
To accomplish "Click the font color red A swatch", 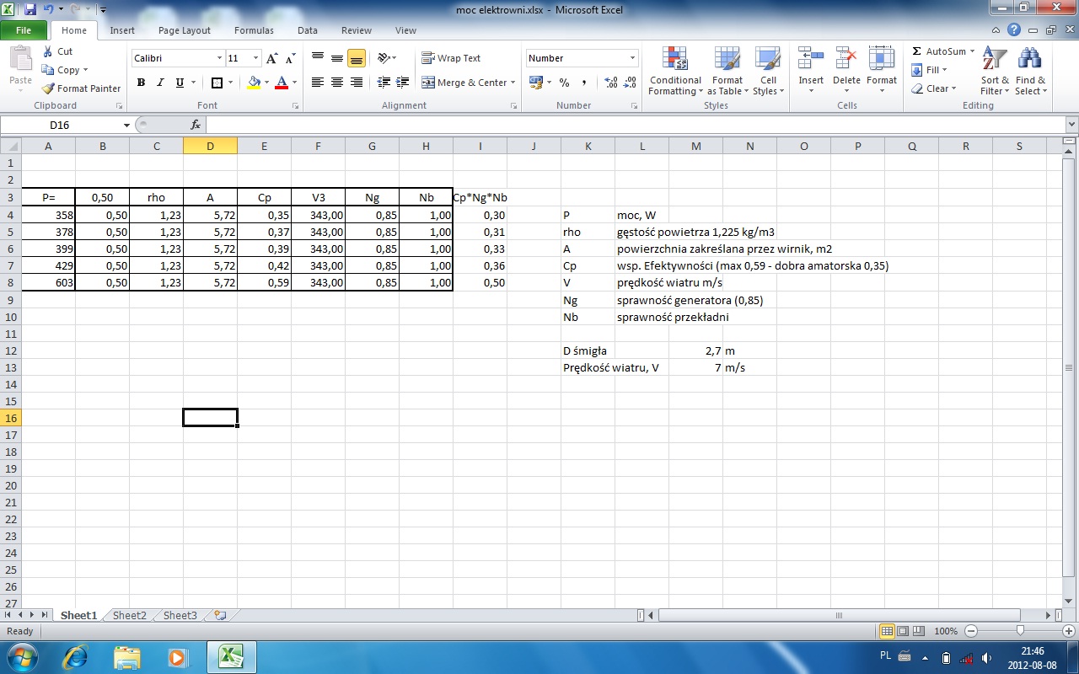I will coord(281,83).
